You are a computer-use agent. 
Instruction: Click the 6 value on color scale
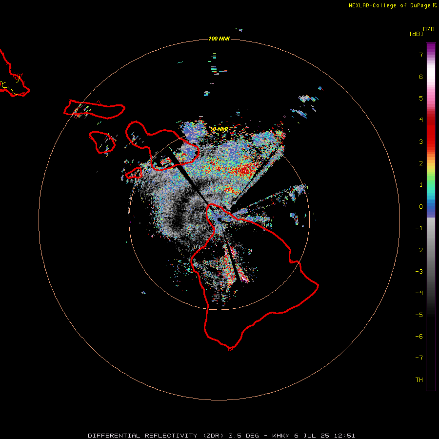pyautogui.click(x=421, y=77)
